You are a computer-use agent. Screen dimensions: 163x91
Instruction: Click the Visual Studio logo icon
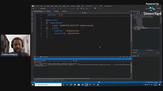point(33,6)
